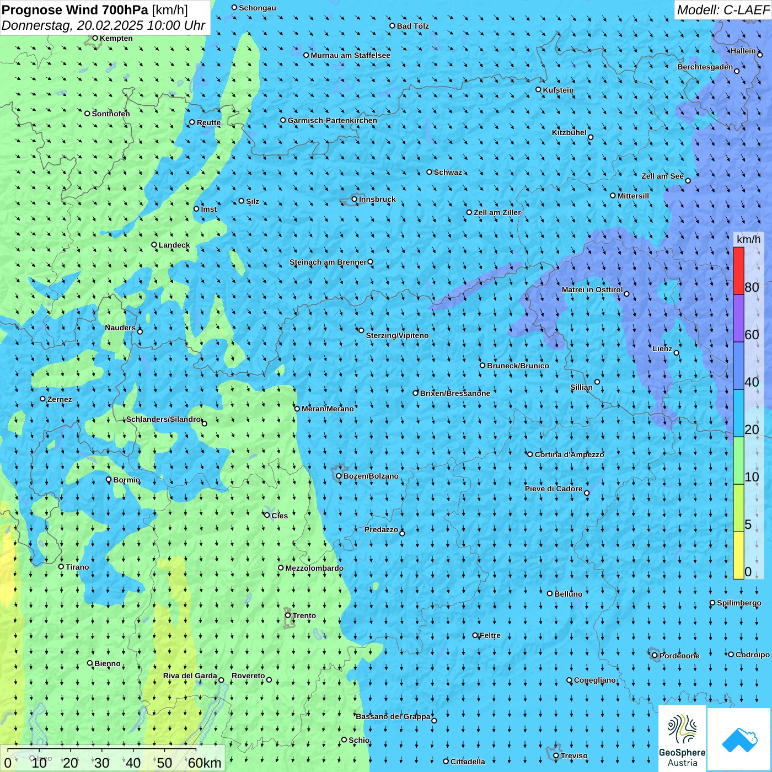Click the Lienz label
This screenshot has width=772, height=772.
coord(662,349)
